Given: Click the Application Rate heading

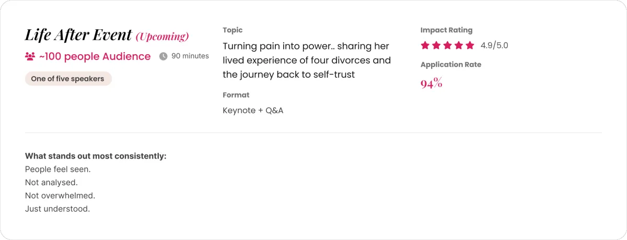Looking at the screenshot, I should [450, 65].
